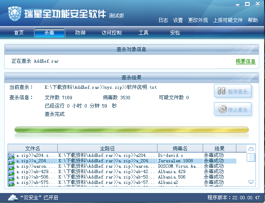Screen dimensions: 265x203
Task: Click file name a.zip>>a204.z...
Action: click(x=35, y=155)
